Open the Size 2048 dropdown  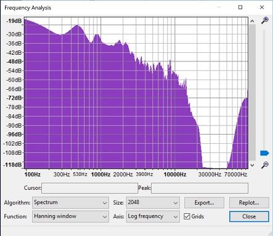153,203
